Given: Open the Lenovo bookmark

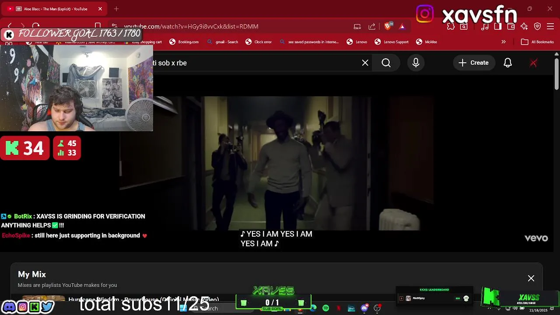Looking at the screenshot, I should (357, 42).
